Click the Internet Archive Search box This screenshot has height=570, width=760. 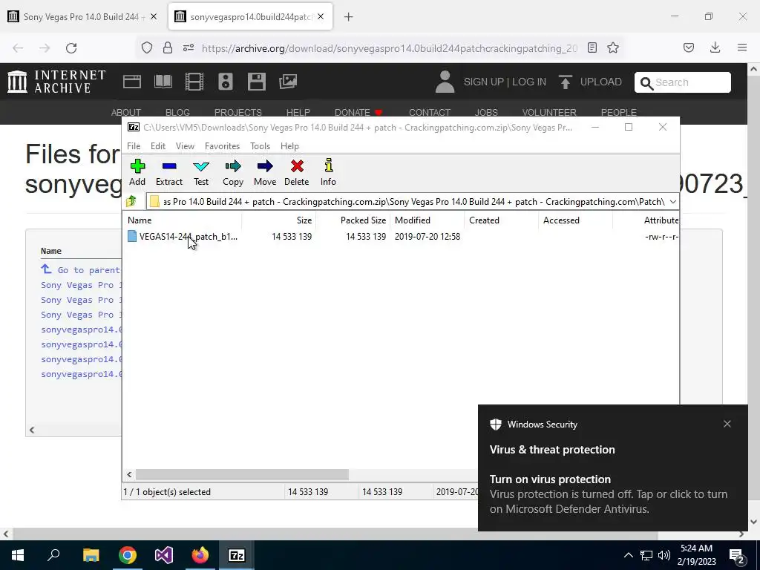click(683, 82)
